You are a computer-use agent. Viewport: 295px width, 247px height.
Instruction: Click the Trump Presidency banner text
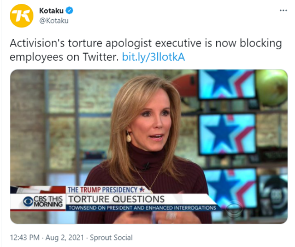107,189
